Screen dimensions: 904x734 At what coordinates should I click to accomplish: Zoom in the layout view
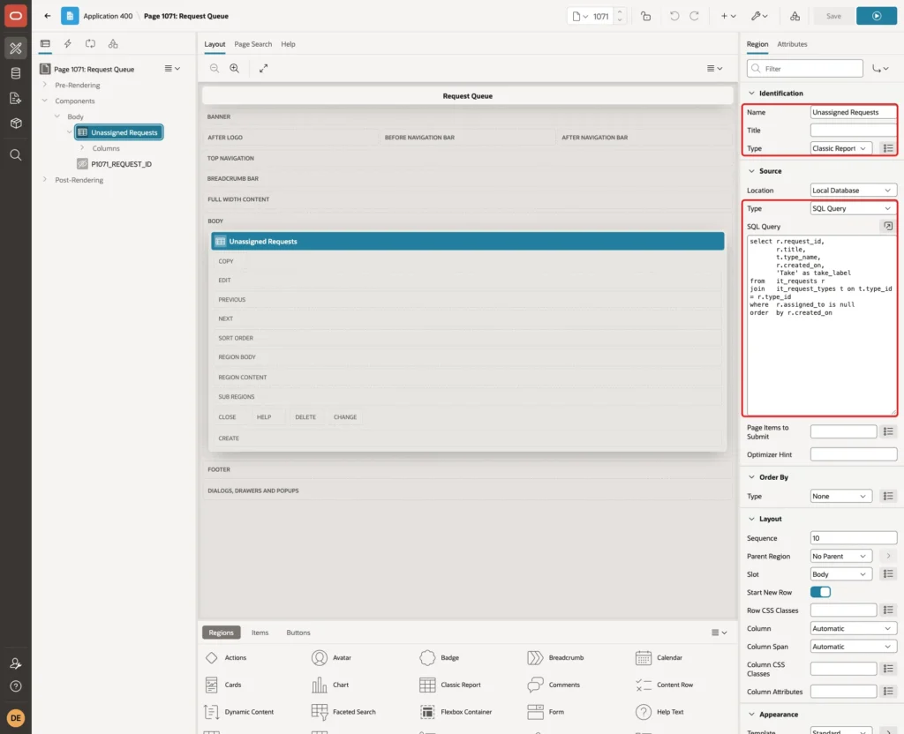point(234,68)
